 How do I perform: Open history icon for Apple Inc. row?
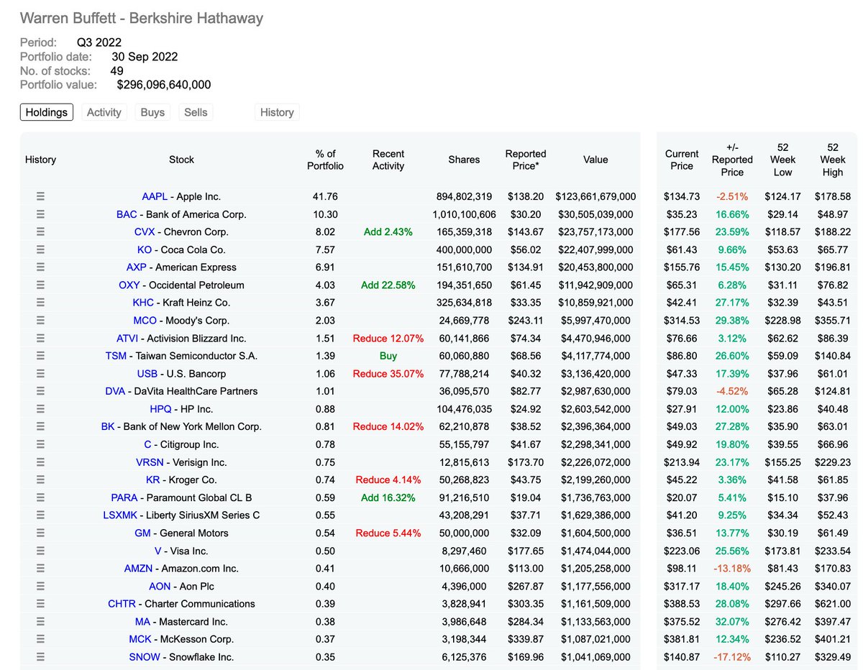[x=40, y=196]
